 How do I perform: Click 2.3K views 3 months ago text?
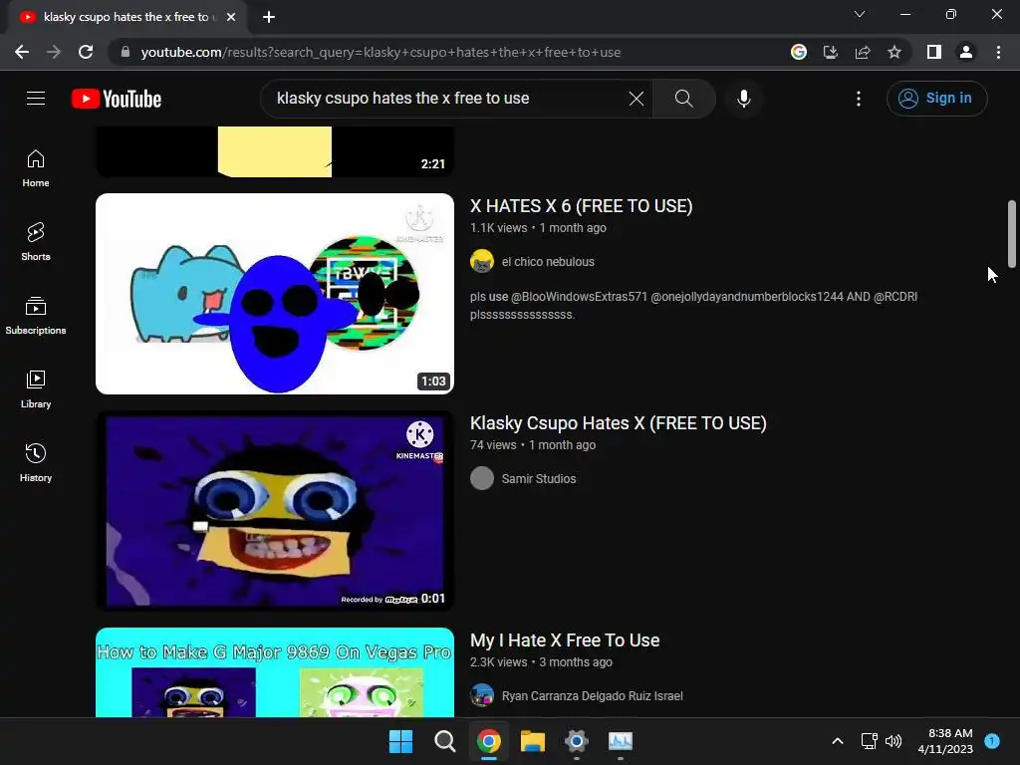coord(541,662)
